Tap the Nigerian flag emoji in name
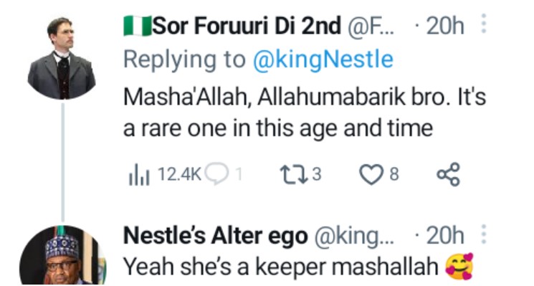This screenshot has width=534, height=286. (x=138, y=26)
